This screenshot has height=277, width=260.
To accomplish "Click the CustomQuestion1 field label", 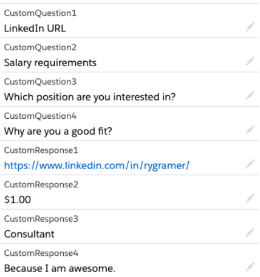I will coord(40,13).
